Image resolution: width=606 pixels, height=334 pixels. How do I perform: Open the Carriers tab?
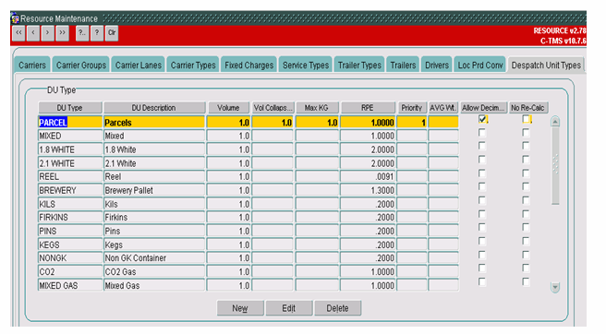click(x=32, y=65)
